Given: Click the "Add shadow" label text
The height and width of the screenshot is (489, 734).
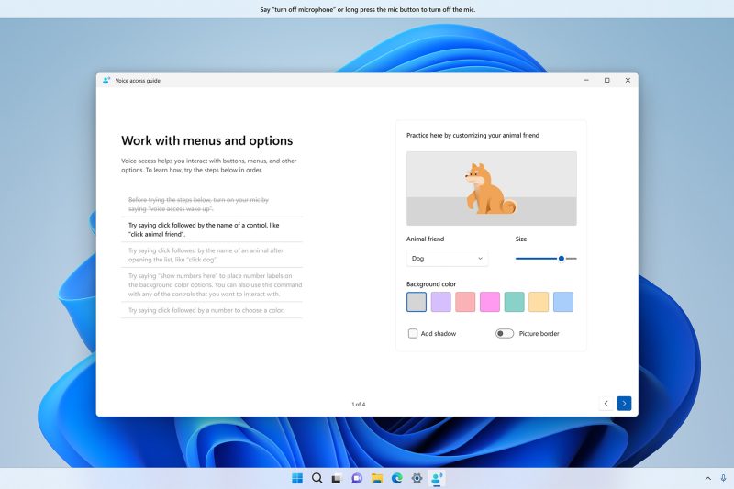Looking at the screenshot, I should pyautogui.click(x=439, y=334).
